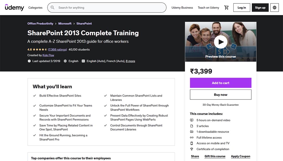Screen dimensions: 283x161
Task: Click the closed captions icon
Action: click(x=83, y=61)
